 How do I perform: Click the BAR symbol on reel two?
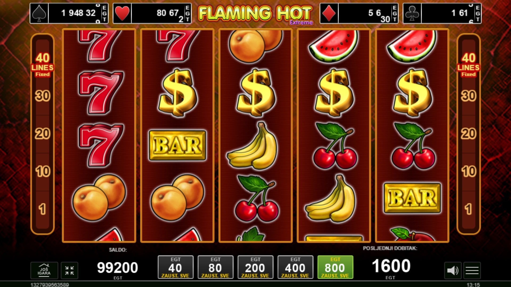click(177, 145)
